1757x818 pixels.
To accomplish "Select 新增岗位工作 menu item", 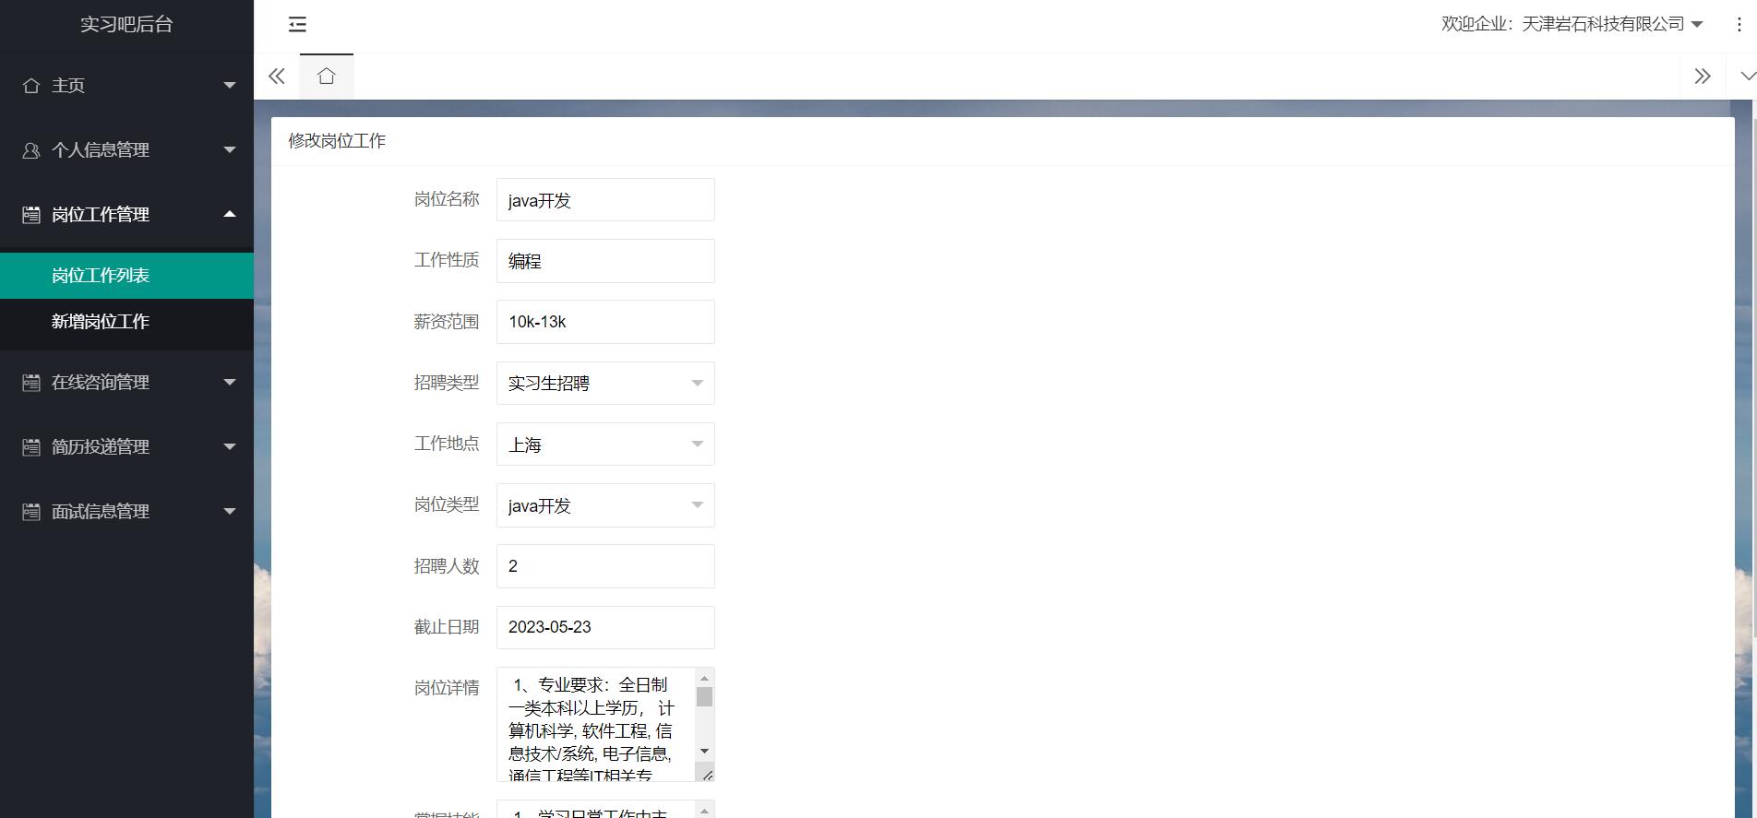I will click(x=126, y=322).
